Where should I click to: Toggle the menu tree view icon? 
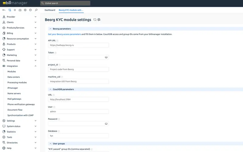point(10,10)
